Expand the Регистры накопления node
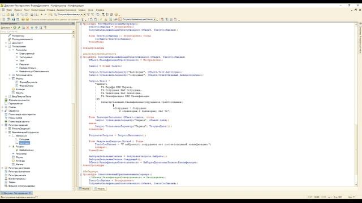The image size is (362, 203). click(2, 168)
